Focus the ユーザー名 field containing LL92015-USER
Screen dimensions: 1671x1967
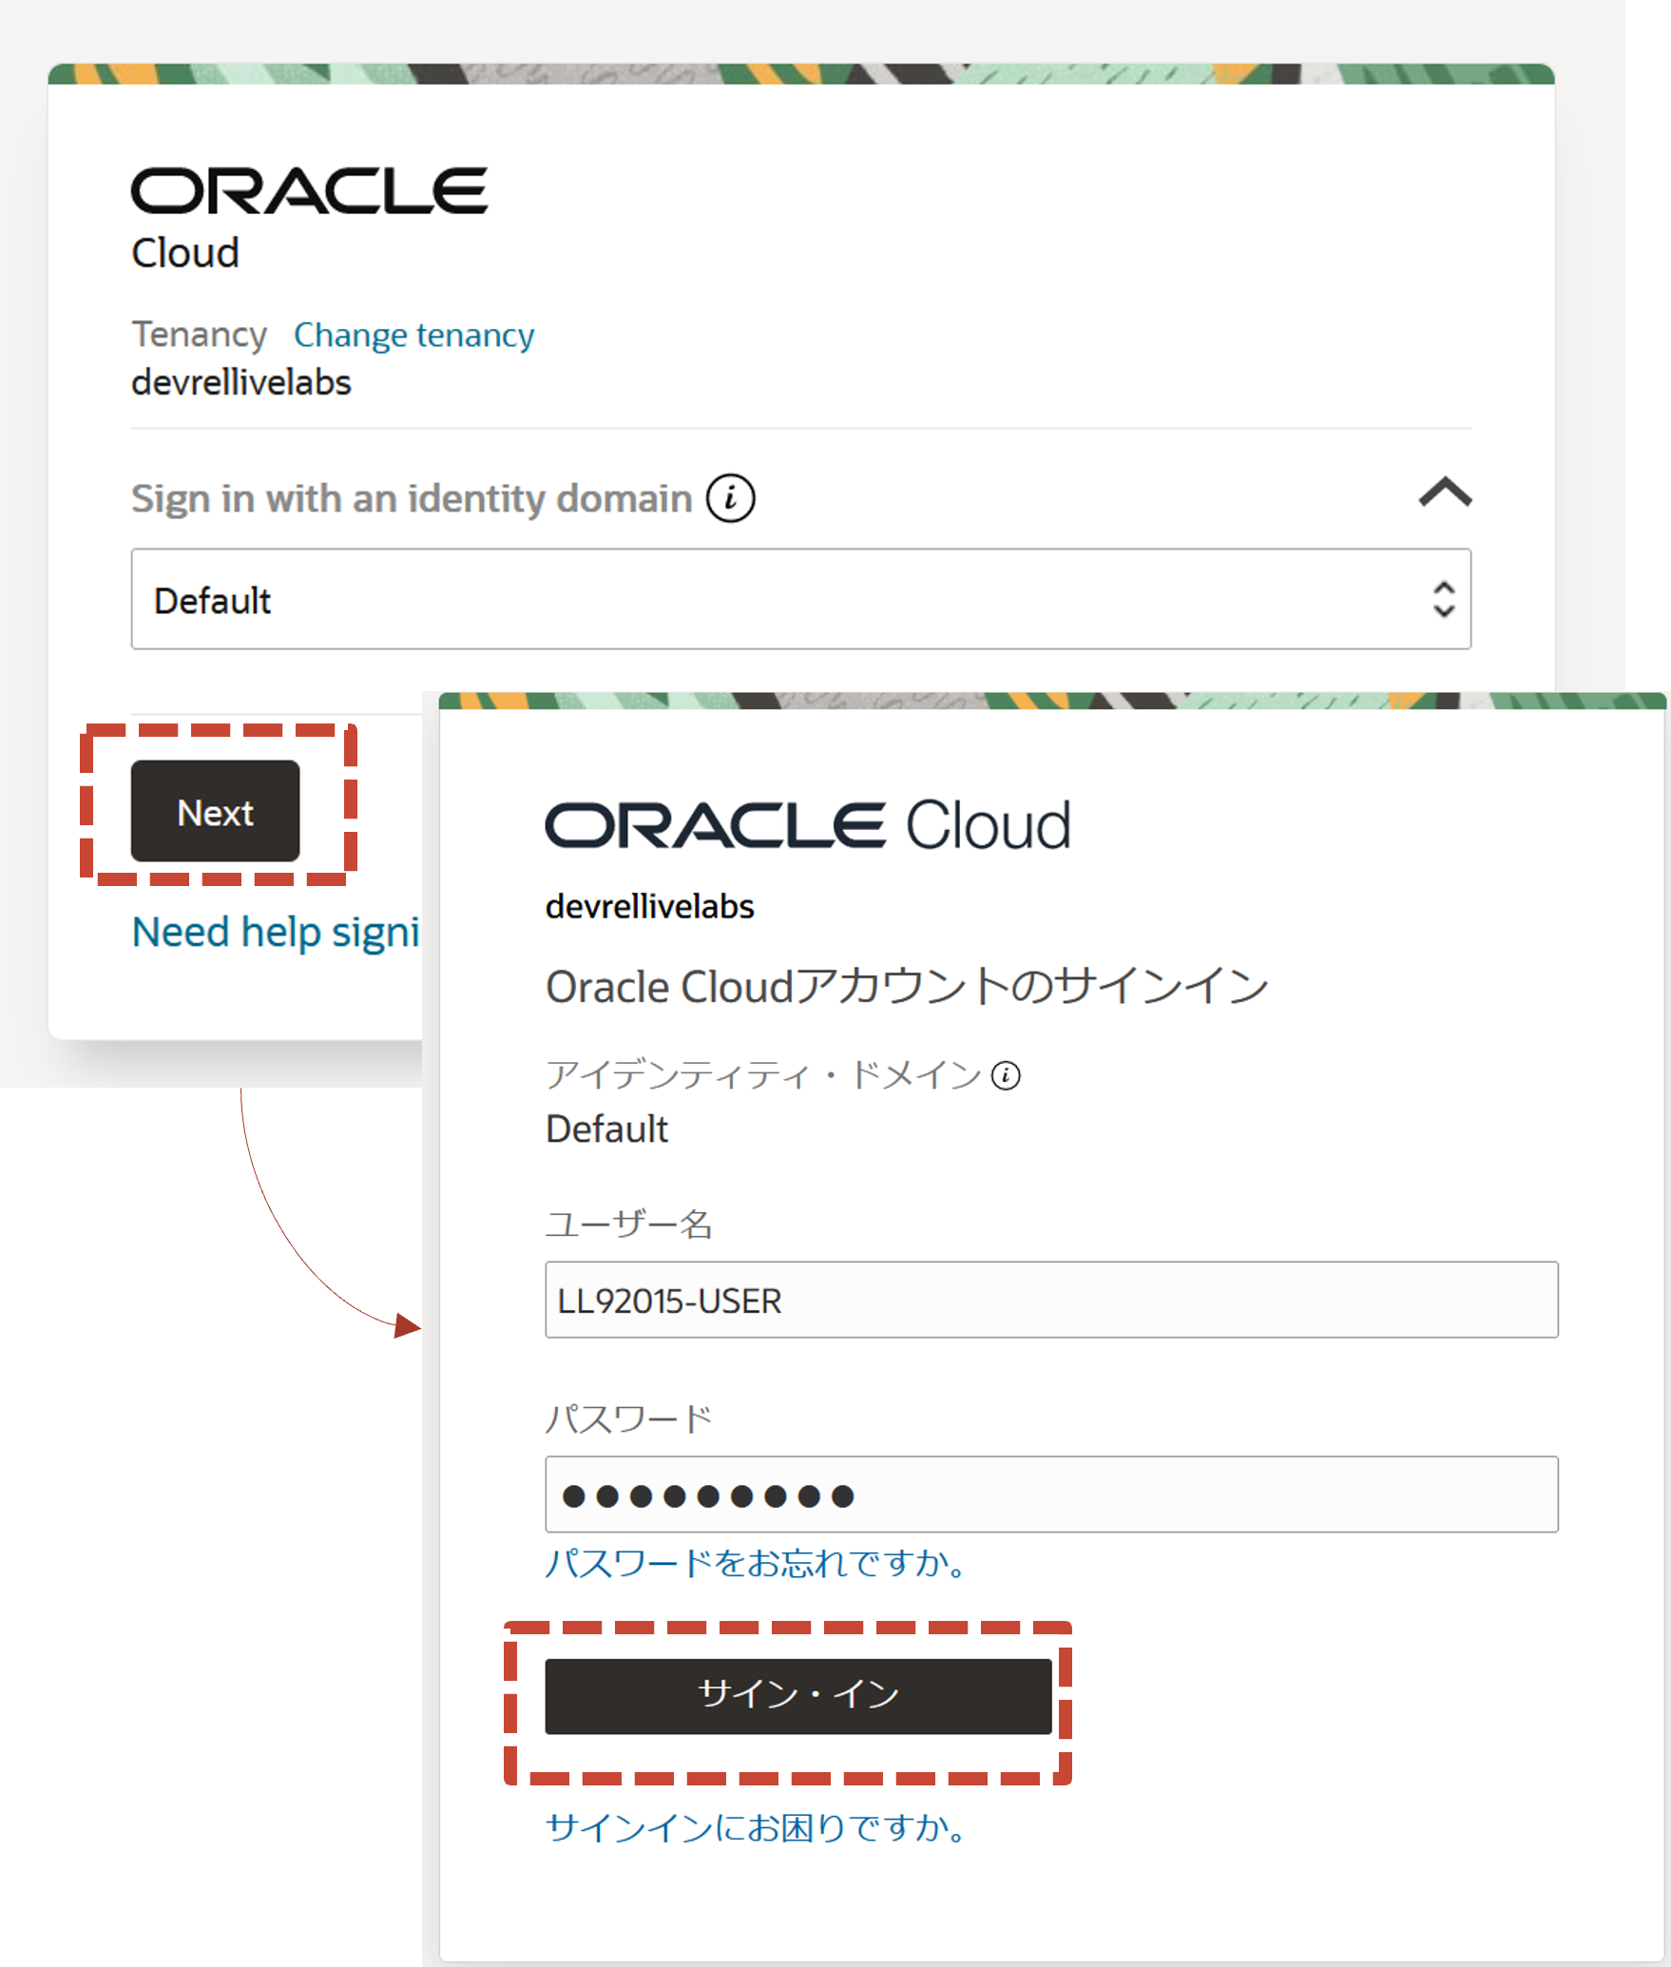pyautogui.click(x=1050, y=1300)
